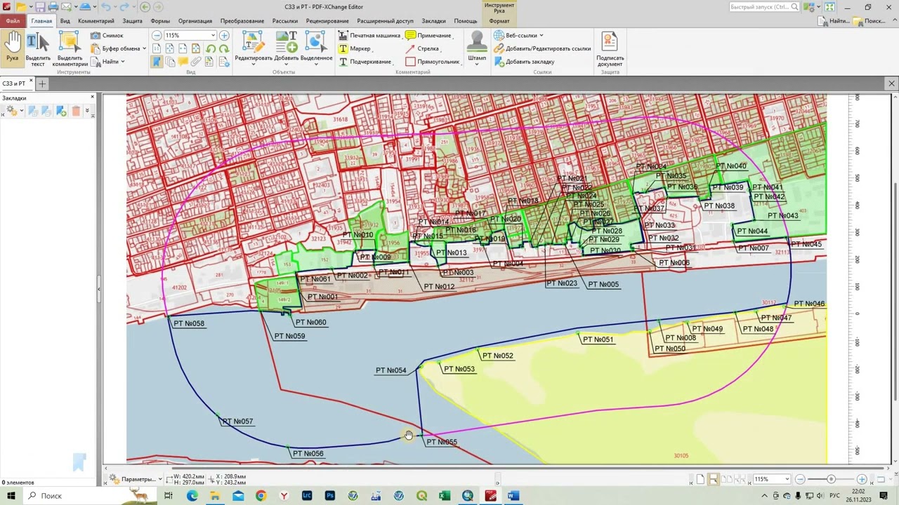Select the Подчеркивание tool
The height and width of the screenshot is (505, 899).
coord(365,62)
